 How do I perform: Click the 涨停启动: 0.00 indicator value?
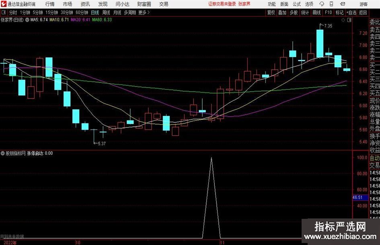40,153
